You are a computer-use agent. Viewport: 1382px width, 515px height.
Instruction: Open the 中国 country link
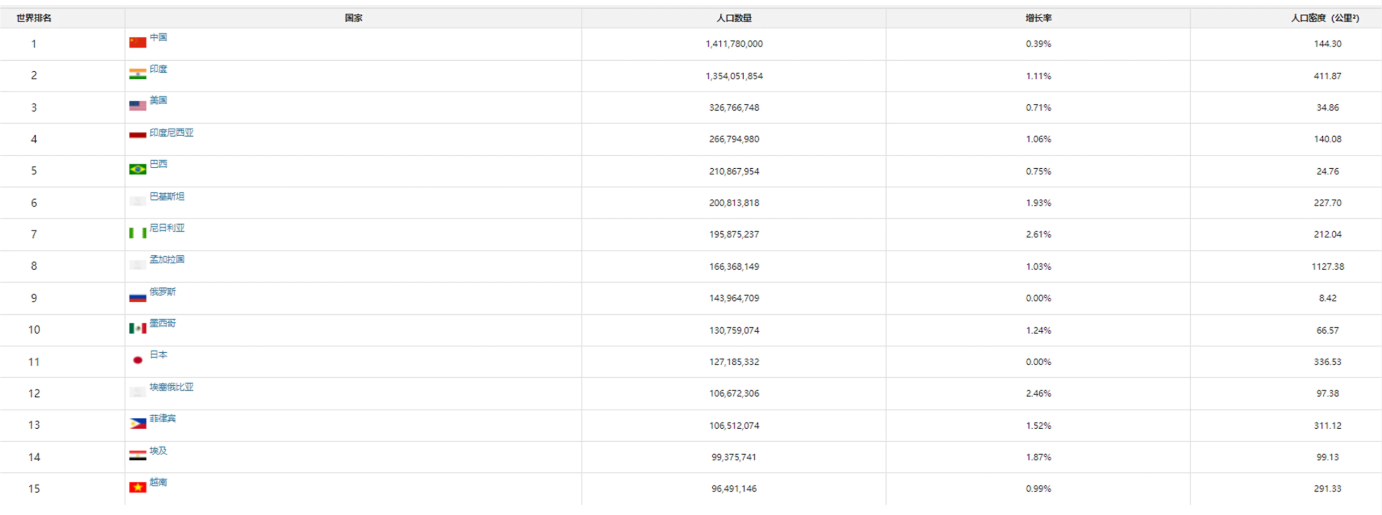tap(158, 37)
